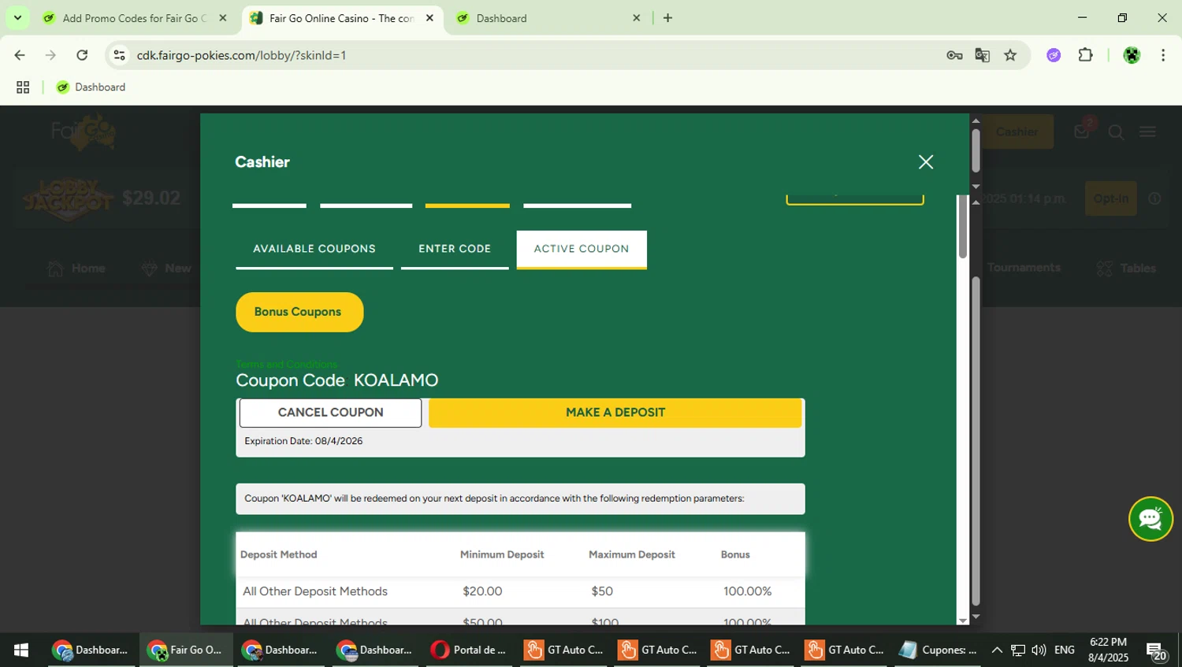Image resolution: width=1182 pixels, height=667 pixels.
Task: Open the Cupones notepad taskbar item
Action: (x=938, y=650)
